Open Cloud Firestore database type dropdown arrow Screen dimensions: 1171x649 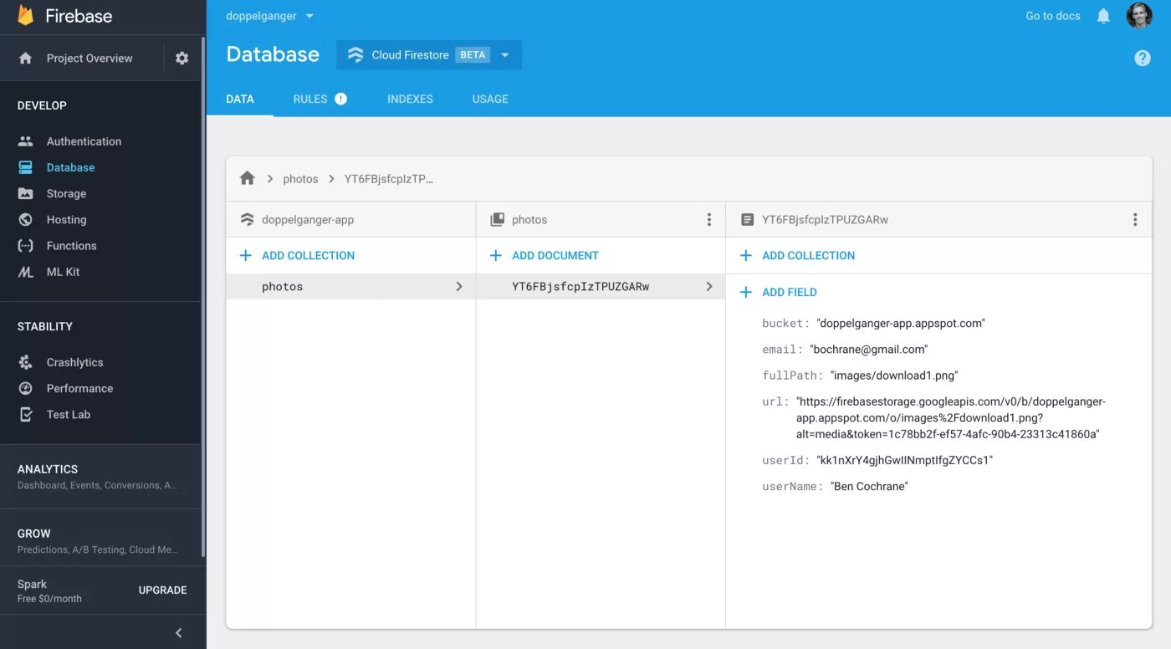coord(504,55)
